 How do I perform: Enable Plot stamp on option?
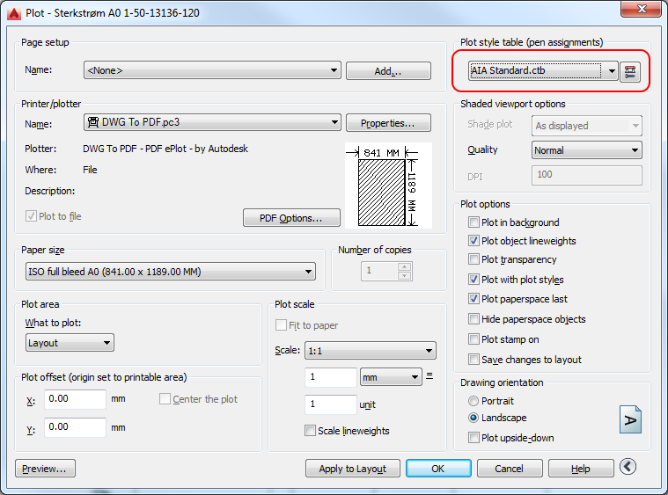coord(474,339)
